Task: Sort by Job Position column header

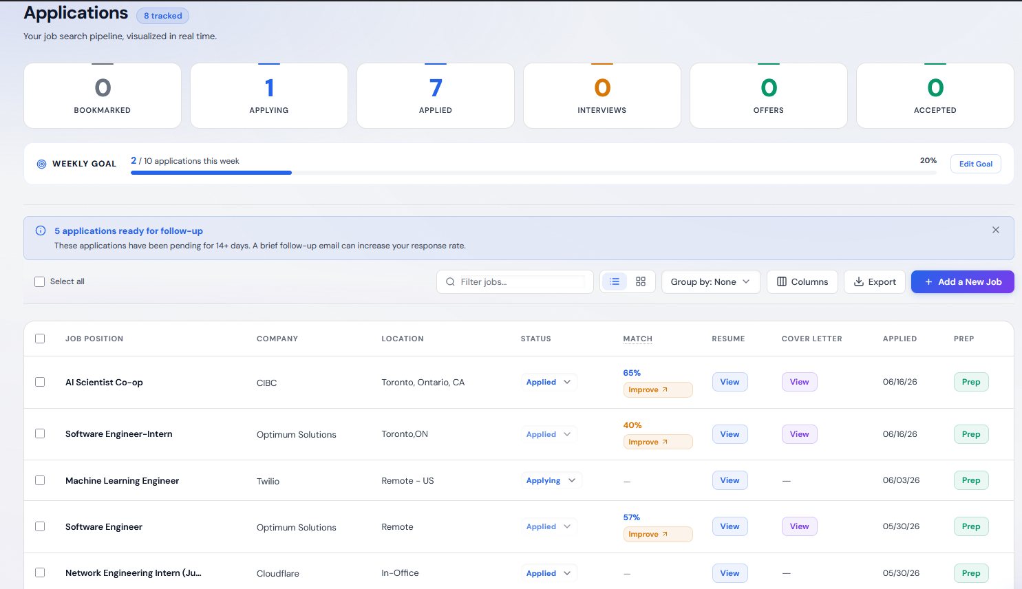Action: [x=94, y=339]
